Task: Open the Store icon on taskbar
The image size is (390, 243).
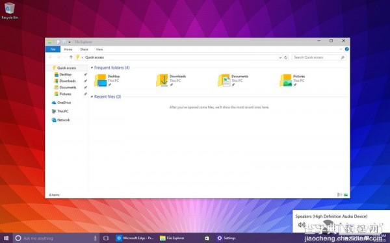Action: (207, 238)
